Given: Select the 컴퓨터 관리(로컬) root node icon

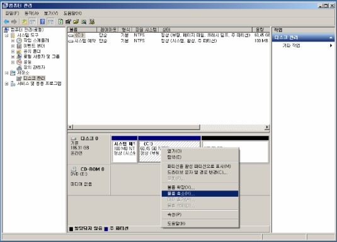Looking at the screenshot, I should 7,30.
